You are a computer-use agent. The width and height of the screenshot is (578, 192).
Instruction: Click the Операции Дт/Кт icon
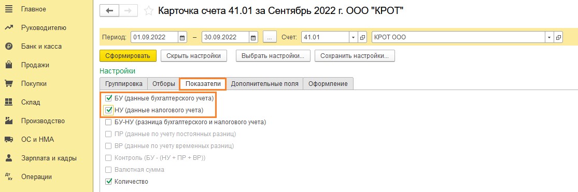tap(9, 176)
